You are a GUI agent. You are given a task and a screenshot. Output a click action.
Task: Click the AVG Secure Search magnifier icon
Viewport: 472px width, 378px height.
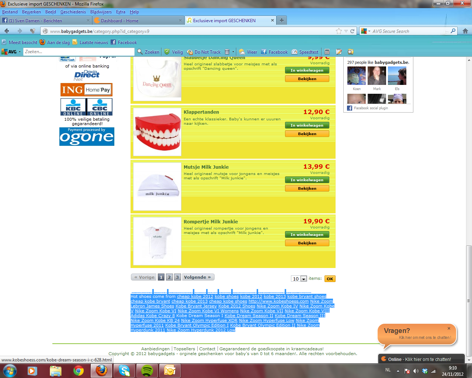[x=453, y=31]
